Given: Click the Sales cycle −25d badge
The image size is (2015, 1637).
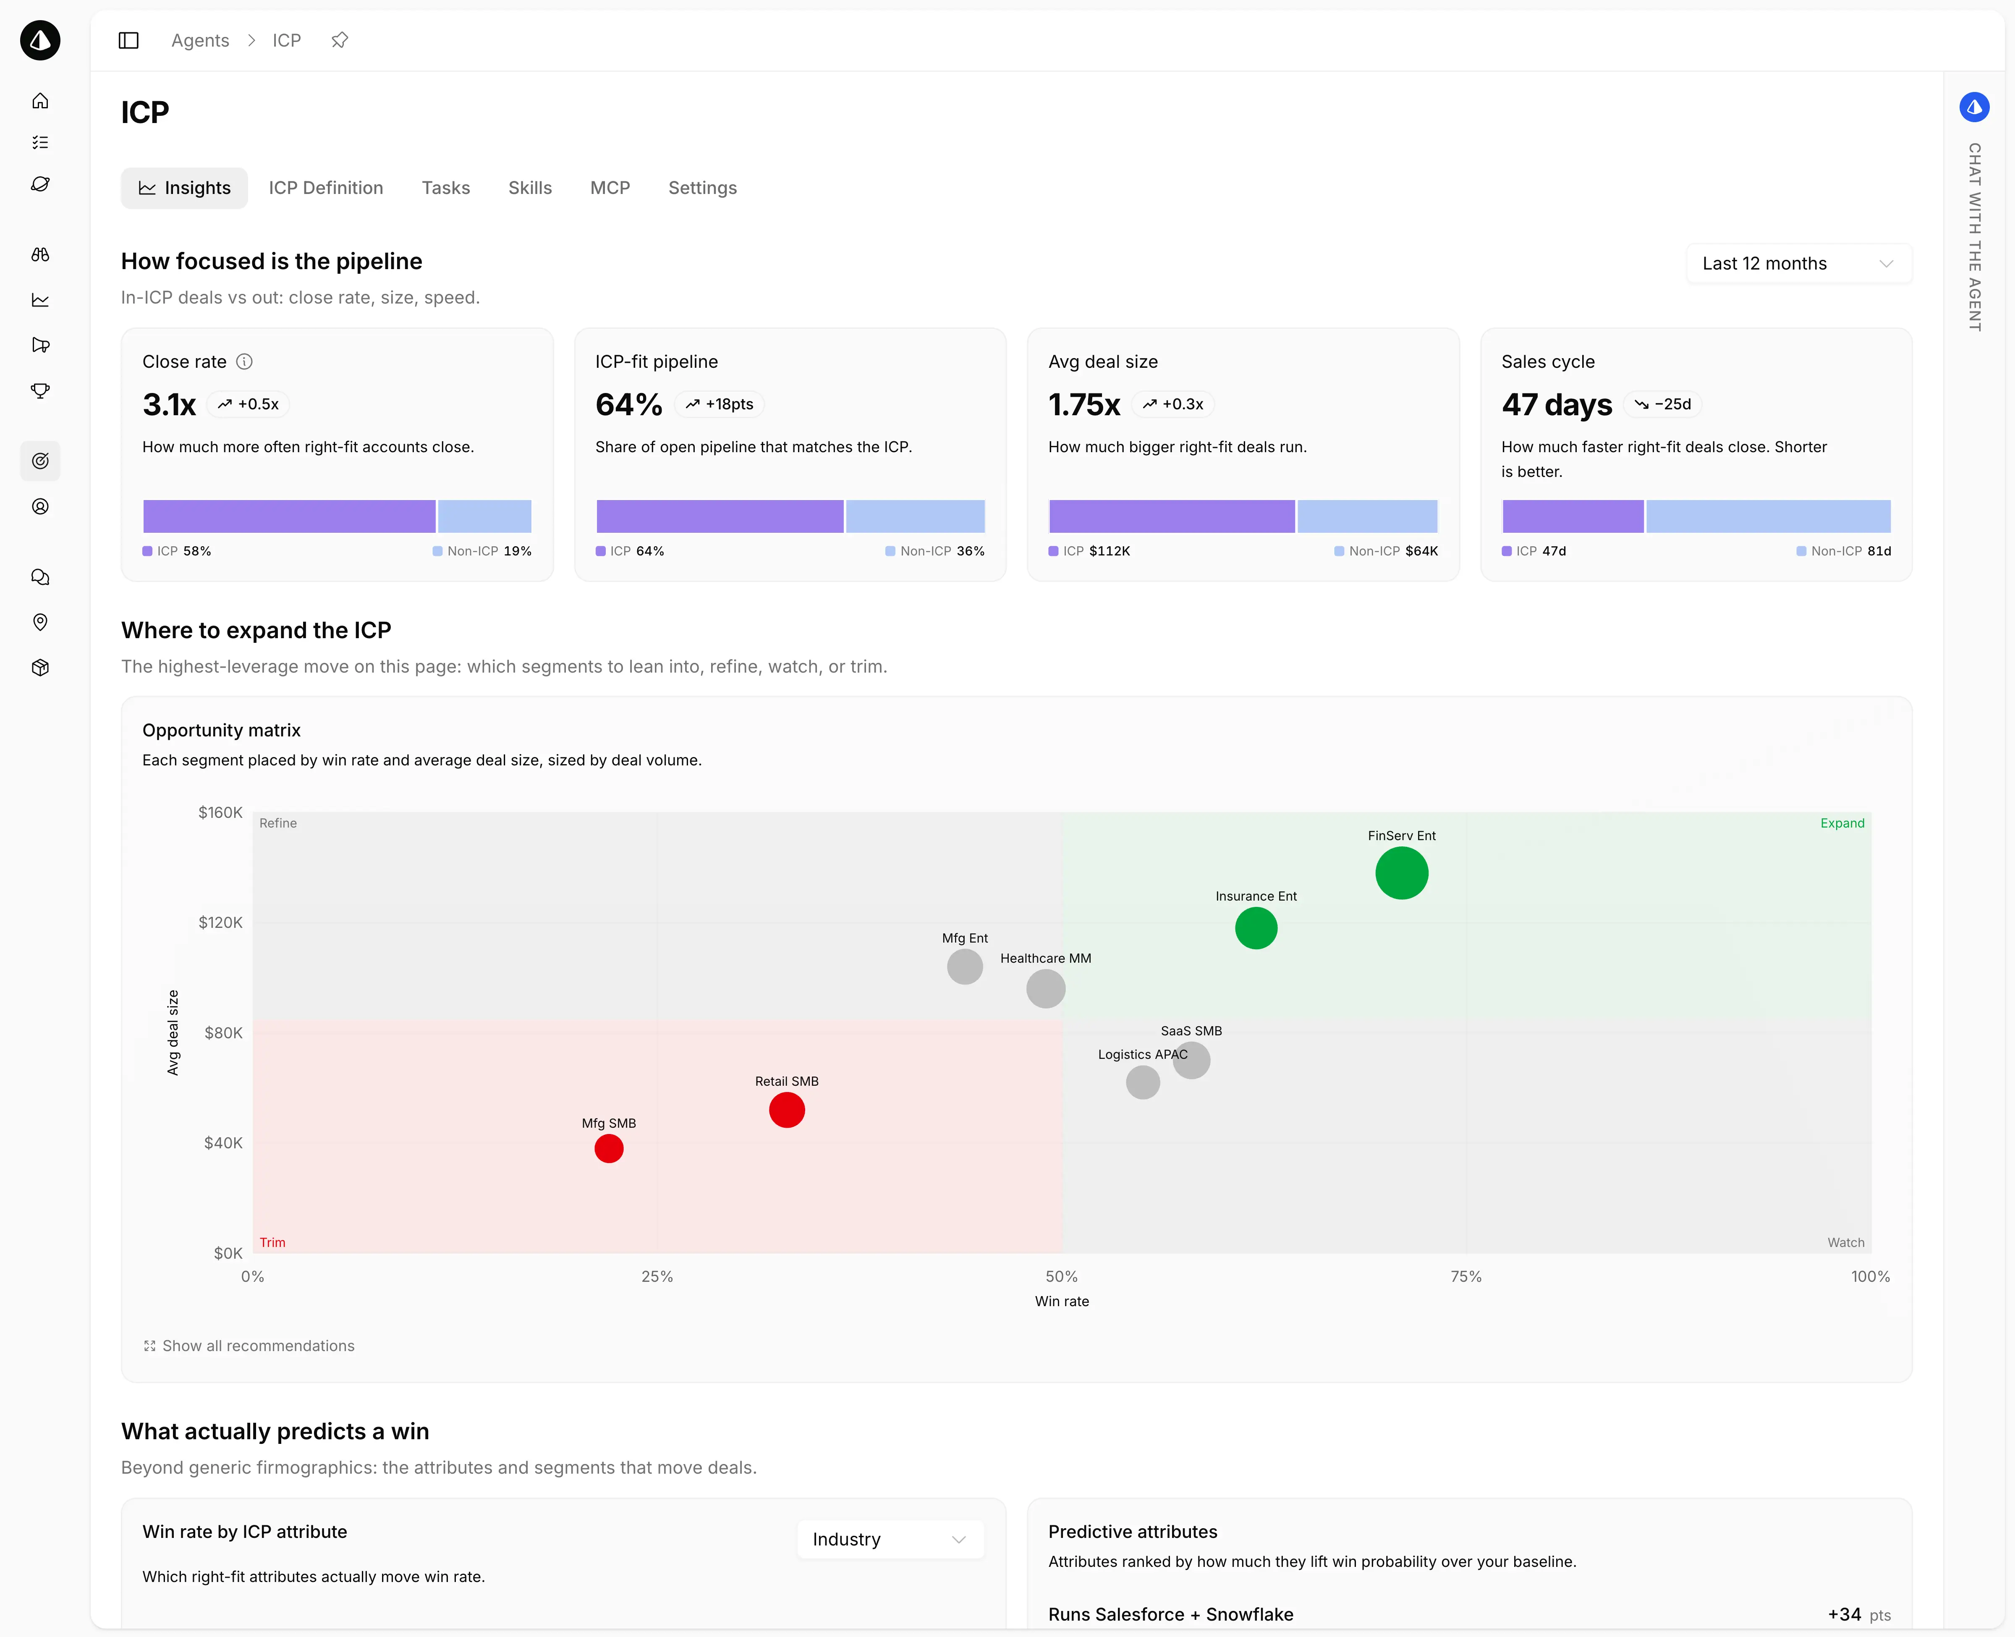Looking at the screenshot, I should click(x=1662, y=405).
